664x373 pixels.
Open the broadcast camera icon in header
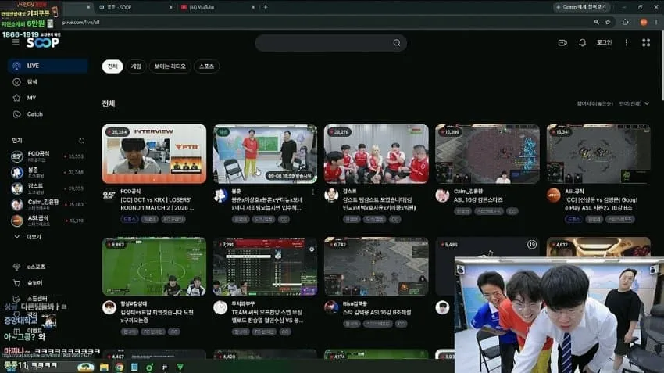562,43
